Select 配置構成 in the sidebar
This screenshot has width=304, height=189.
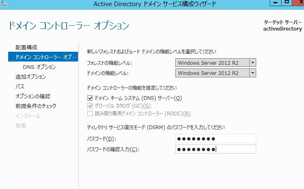(x=26, y=47)
